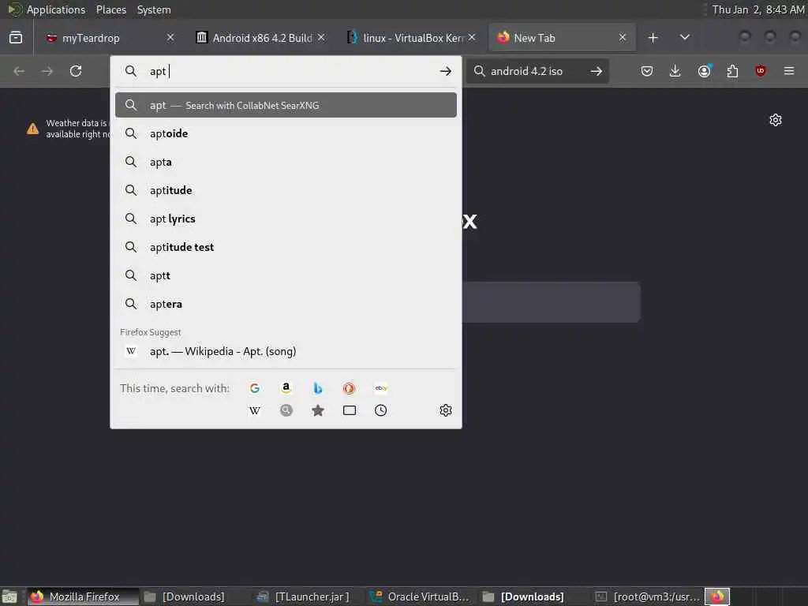Click the search bar Go arrow
Screen dimensions: 808x606
pyautogui.click(x=597, y=71)
